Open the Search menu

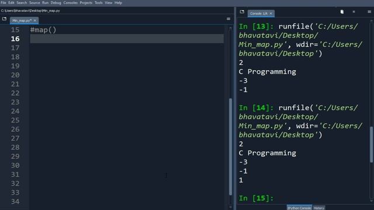22,3
